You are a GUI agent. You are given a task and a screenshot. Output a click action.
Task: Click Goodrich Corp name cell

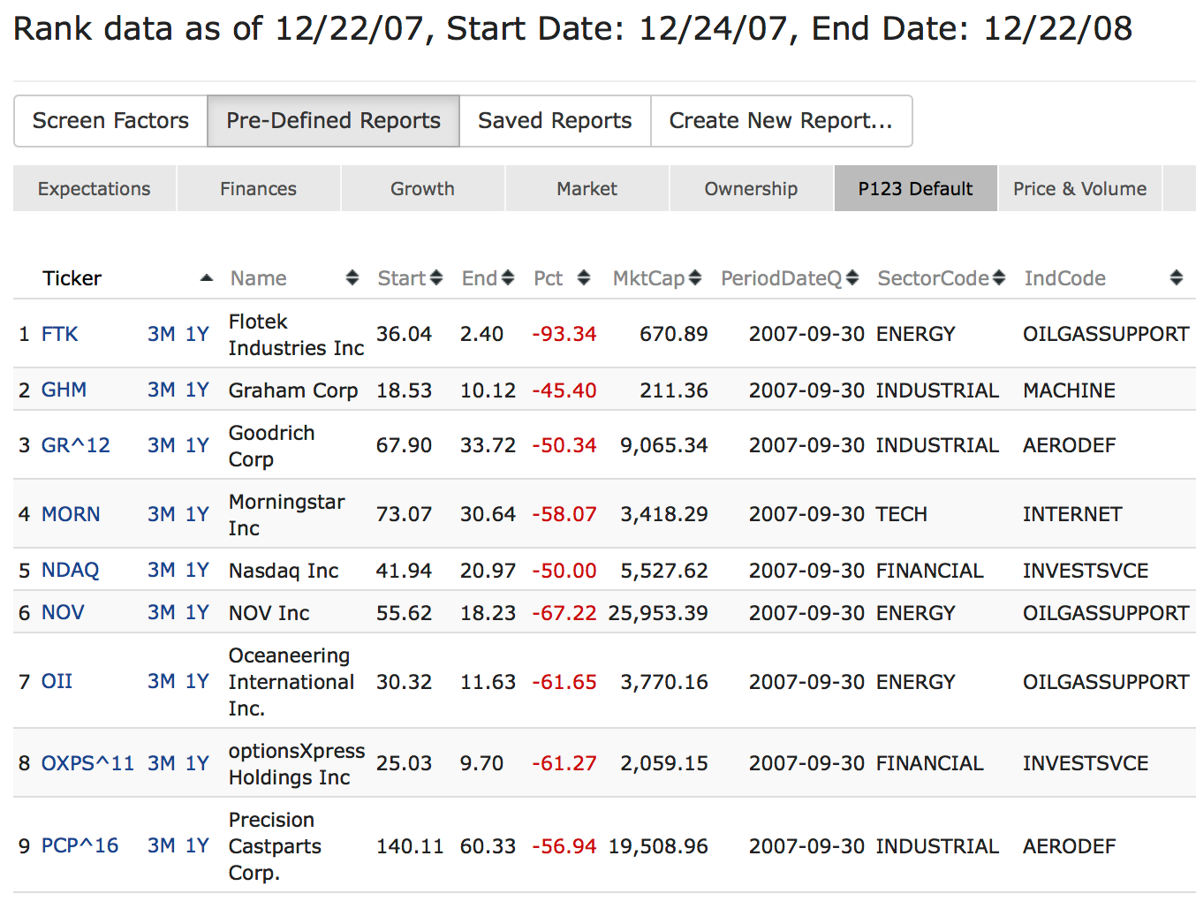click(x=272, y=446)
